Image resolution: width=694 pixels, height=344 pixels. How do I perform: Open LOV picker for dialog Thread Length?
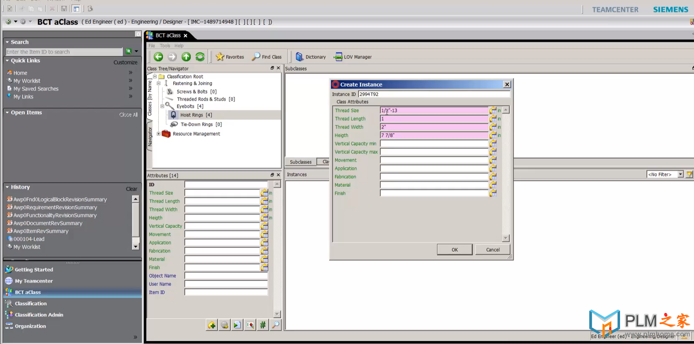pos(493,119)
